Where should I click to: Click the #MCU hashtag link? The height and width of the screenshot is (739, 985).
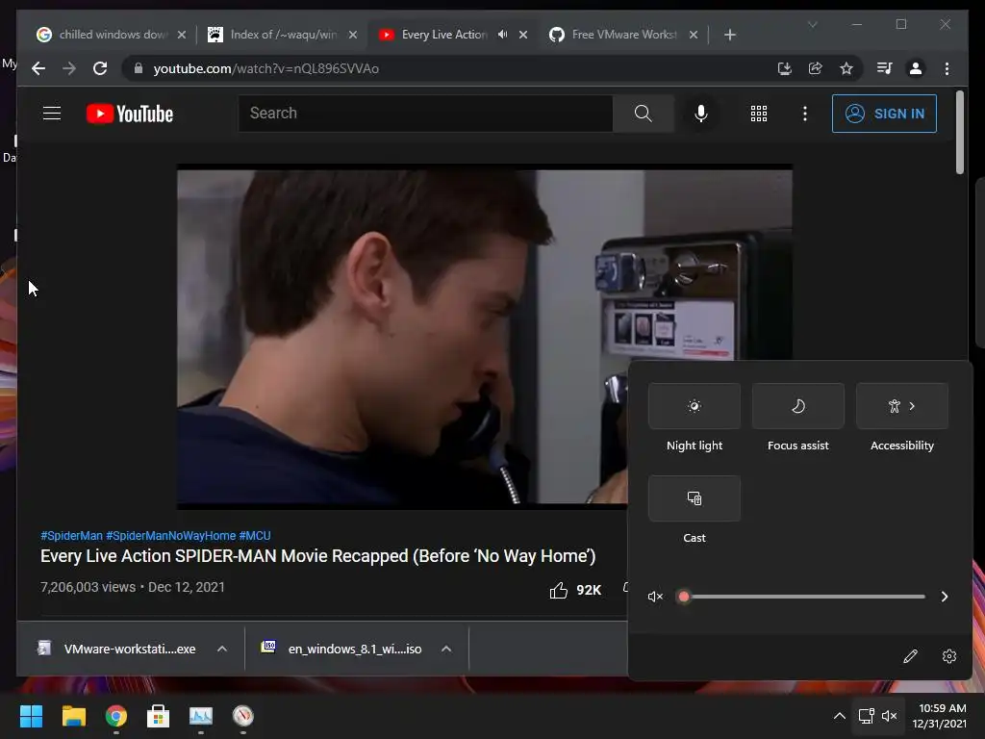[254, 536]
